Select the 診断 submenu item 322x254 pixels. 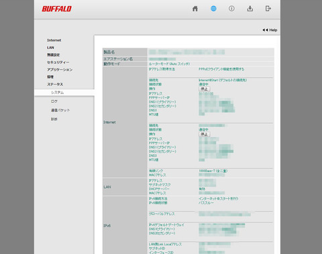[x=54, y=119]
